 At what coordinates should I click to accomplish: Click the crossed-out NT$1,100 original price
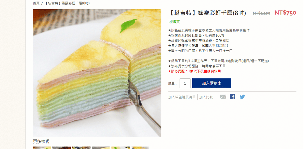coord(261,13)
